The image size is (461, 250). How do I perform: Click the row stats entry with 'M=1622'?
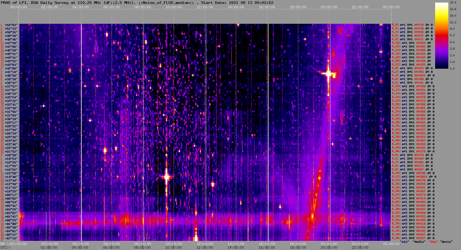click(x=413, y=76)
